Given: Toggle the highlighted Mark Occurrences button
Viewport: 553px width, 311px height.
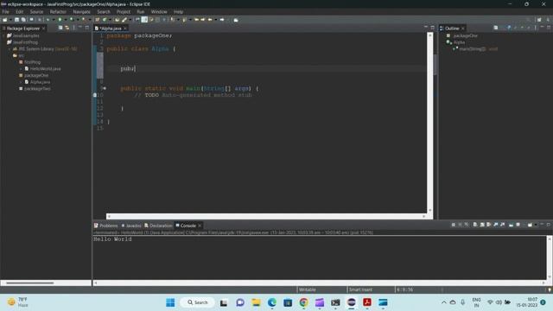Looking at the screenshot, I should (x=144, y=20).
